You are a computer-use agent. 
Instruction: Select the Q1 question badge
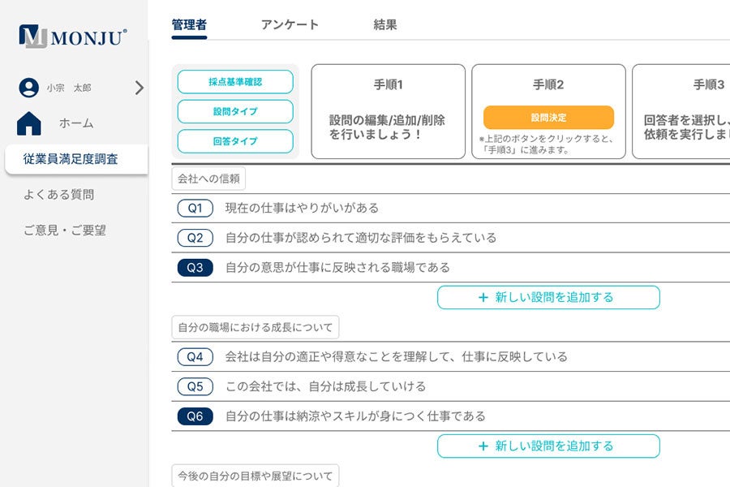195,209
